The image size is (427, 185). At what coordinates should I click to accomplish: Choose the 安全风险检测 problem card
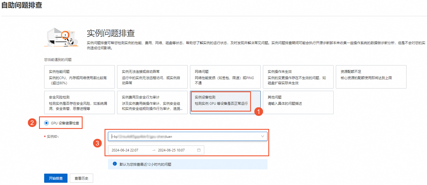(79, 102)
